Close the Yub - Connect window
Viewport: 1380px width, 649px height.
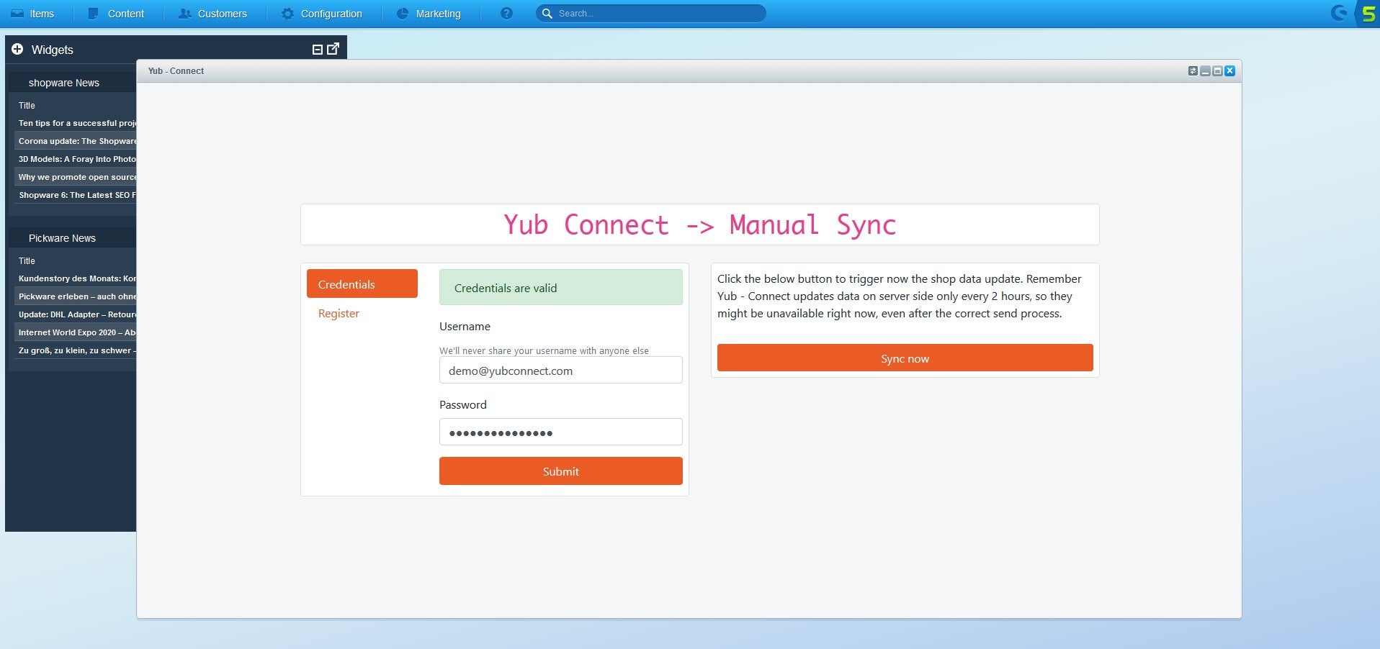(1229, 71)
